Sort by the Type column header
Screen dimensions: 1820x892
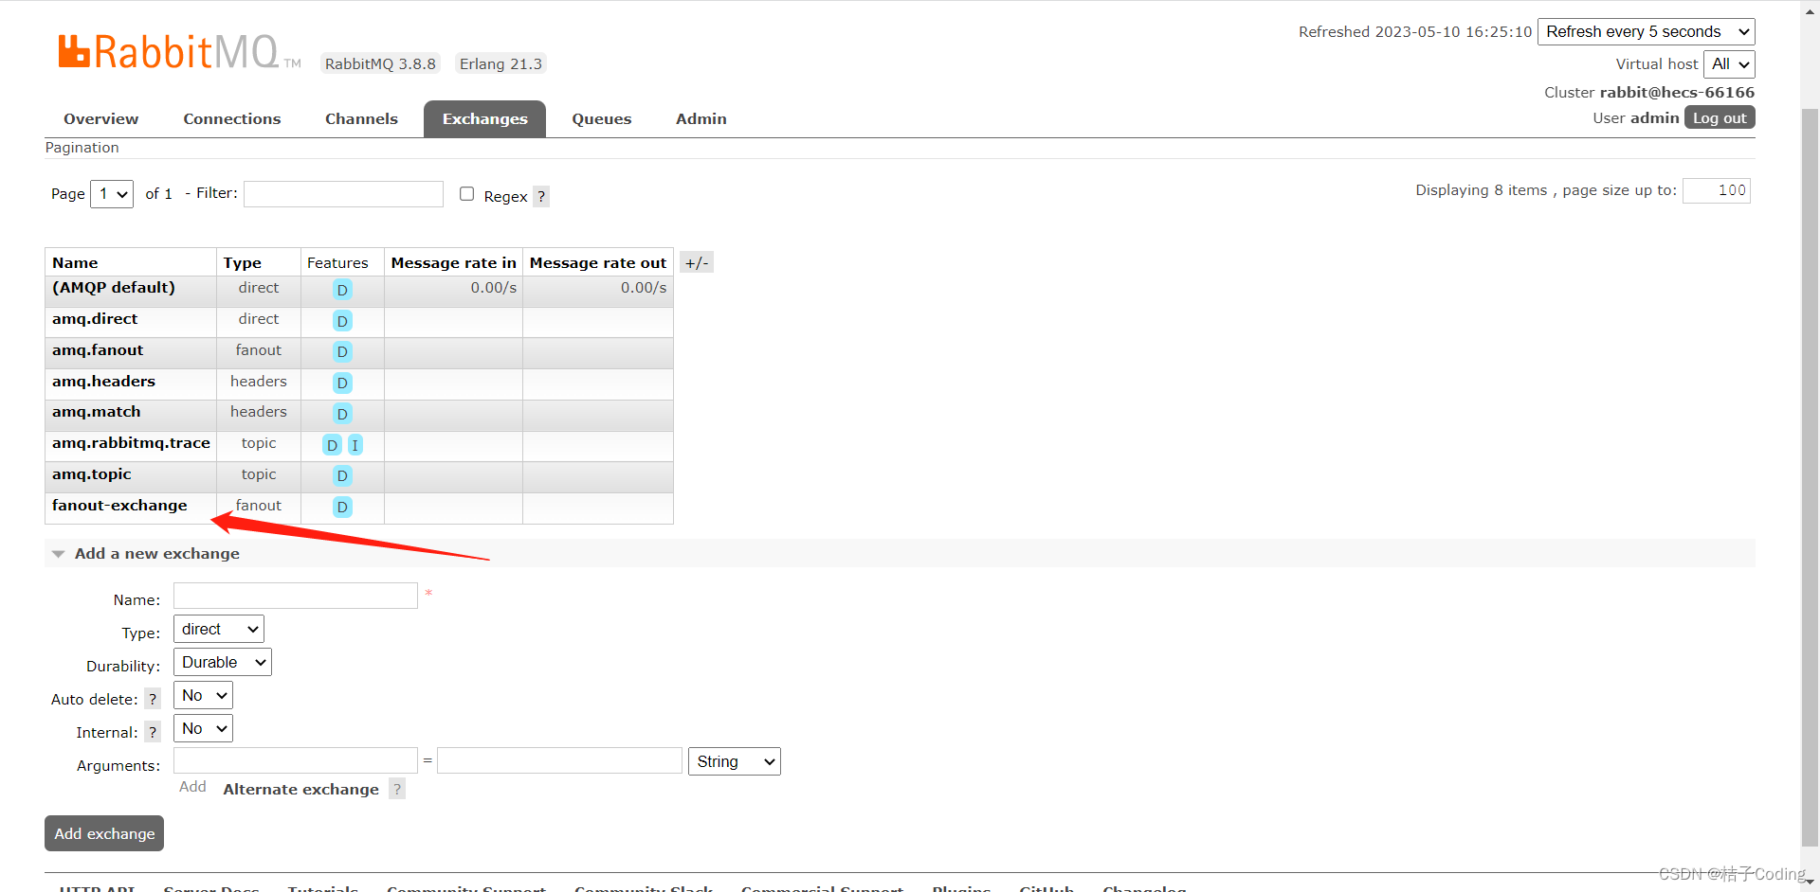pos(242,263)
